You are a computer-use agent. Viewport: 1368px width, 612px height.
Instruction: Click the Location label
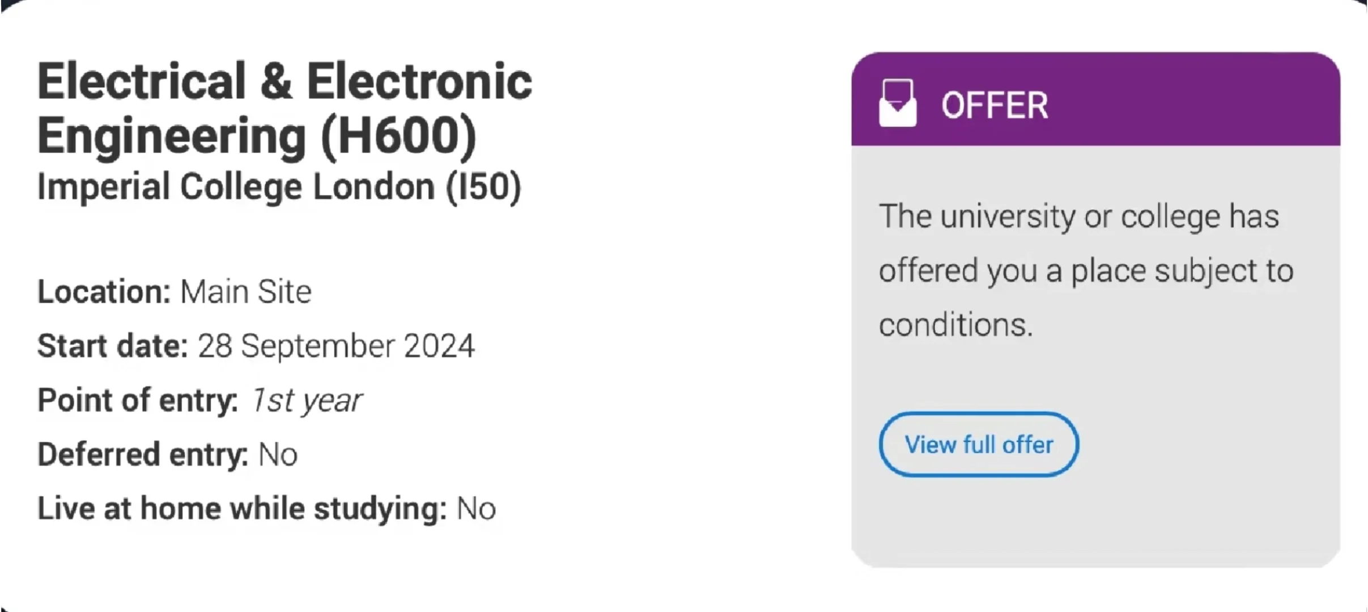104,292
